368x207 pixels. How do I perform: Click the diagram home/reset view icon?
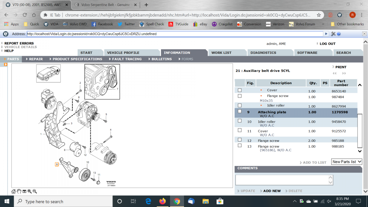[13, 191]
